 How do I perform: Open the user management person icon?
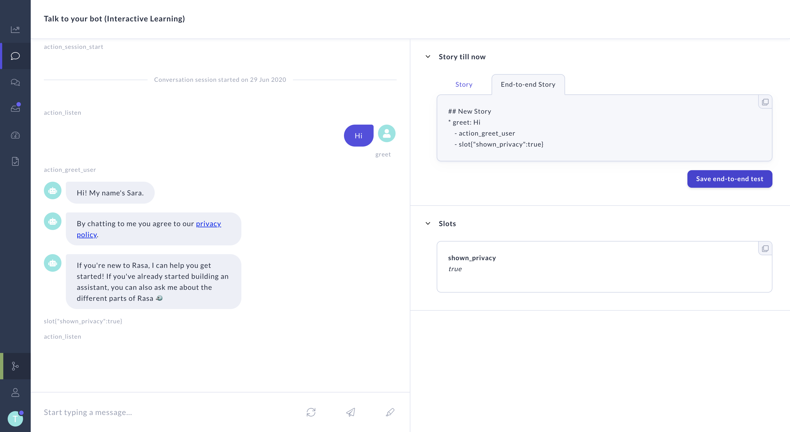click(x=15, y=392)
